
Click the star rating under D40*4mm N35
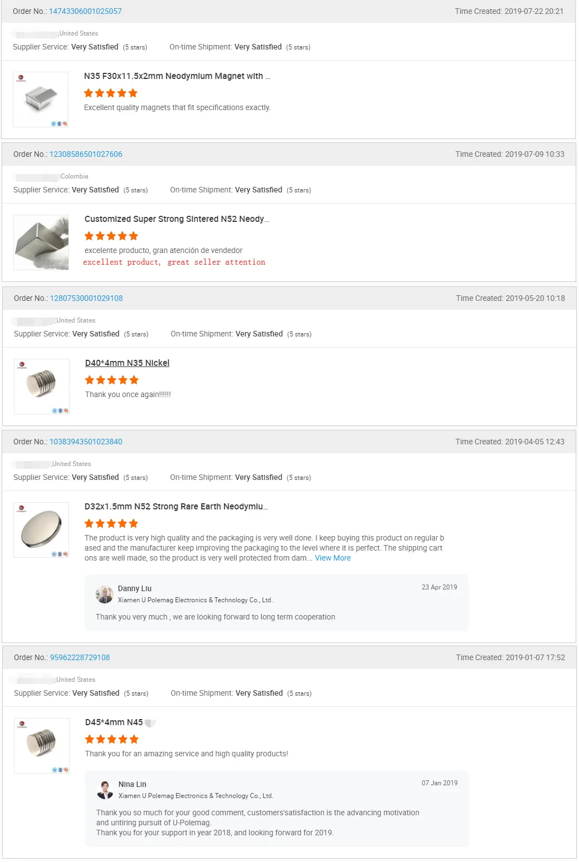(x=112, y=380)
